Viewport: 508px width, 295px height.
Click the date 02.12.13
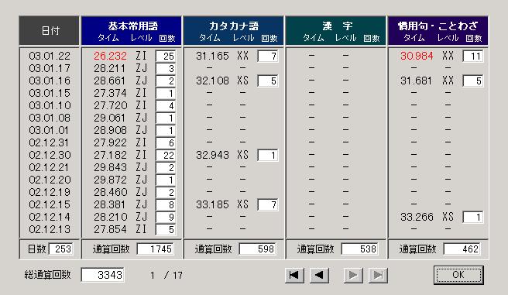[x=50, y=229]
